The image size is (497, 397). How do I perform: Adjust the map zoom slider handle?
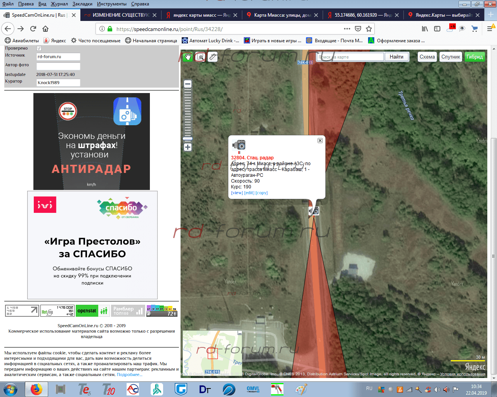coord(188,138)
